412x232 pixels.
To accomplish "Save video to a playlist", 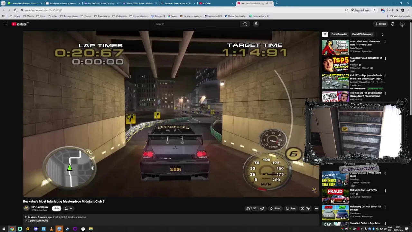I will (290, 208).
